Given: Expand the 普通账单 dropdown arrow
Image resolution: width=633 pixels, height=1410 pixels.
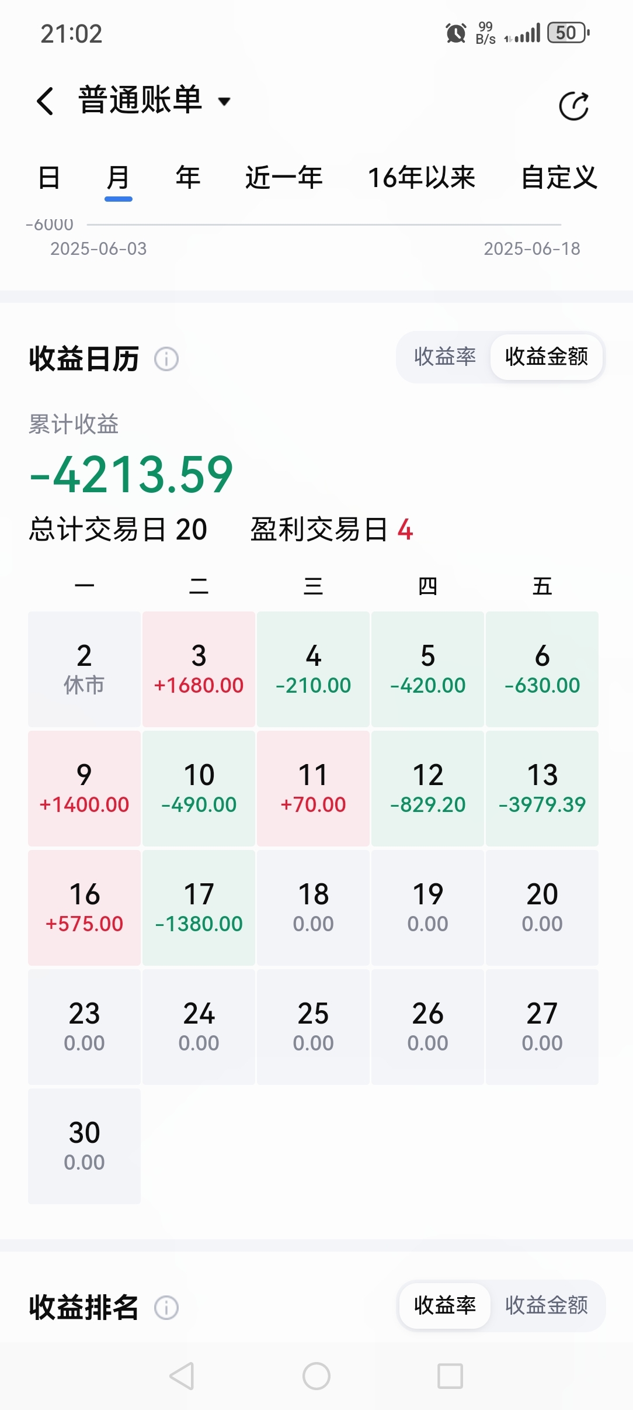Looking at the screenshot, I should tap(224, 102).
